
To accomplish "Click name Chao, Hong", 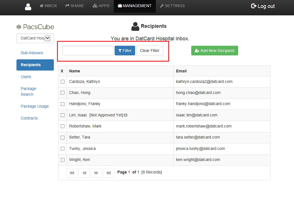I will [x=80, y=93].
